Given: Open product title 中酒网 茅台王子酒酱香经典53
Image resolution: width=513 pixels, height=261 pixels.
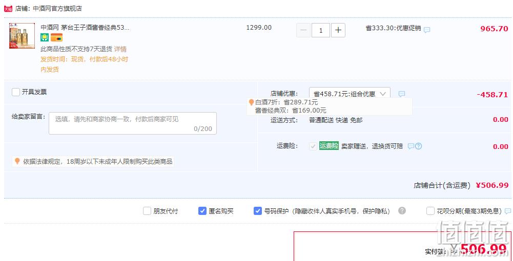Looking at the screenshot, I should click(x=85, y=28).
